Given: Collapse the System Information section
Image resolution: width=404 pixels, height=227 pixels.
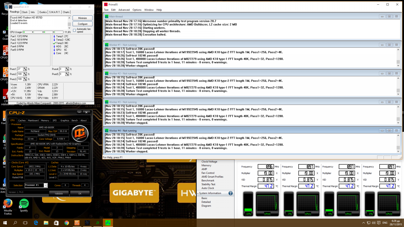Looking at the screenshot, I should [x=198, y=193].
